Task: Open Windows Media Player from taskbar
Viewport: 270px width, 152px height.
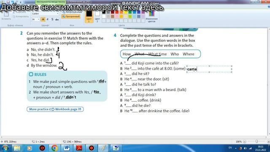Action: coord(30,148)
